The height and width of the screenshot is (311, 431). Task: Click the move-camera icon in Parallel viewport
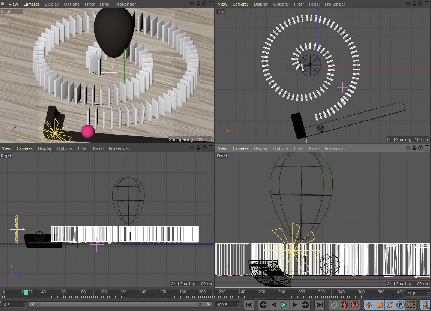tap(192, 4)
